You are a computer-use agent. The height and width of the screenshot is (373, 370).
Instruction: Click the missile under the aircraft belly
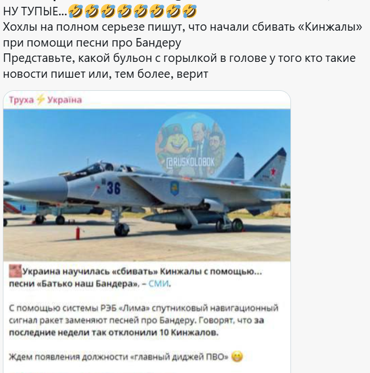click(182, 217)
